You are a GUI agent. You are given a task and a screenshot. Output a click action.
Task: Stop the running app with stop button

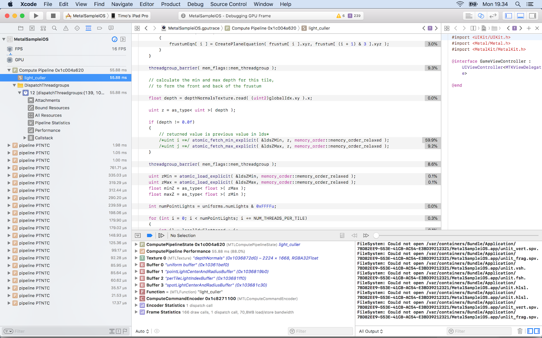click(53, 16)
